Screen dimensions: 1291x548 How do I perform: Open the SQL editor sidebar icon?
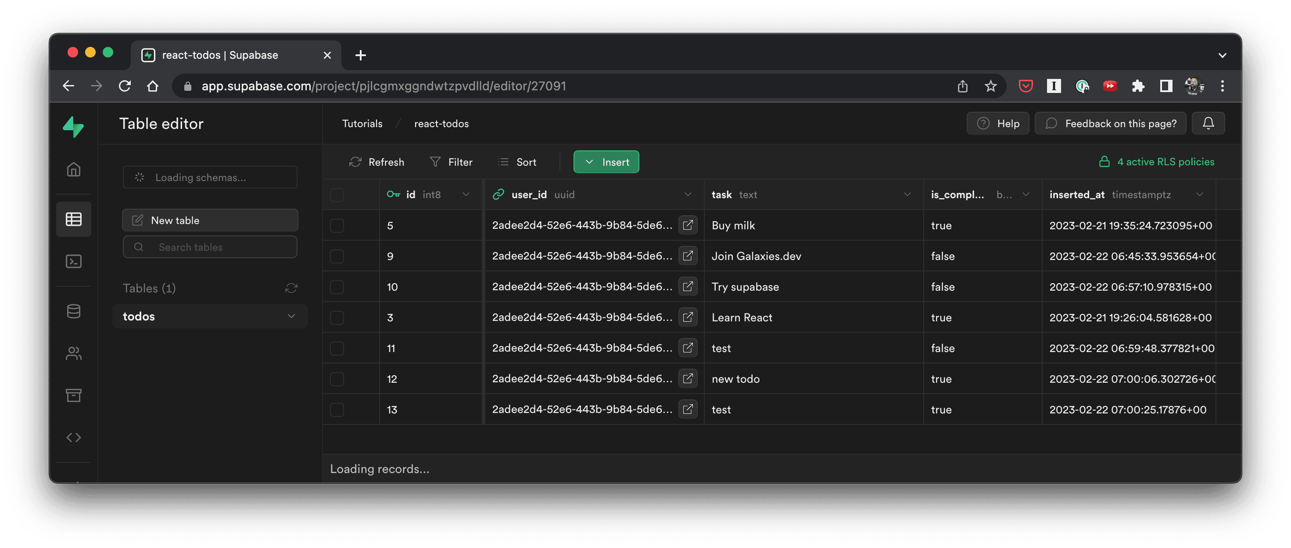(x=74, y=261)
